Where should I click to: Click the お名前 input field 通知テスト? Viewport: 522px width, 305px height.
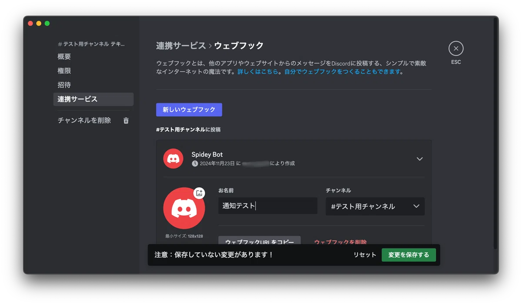coord(268,206)
